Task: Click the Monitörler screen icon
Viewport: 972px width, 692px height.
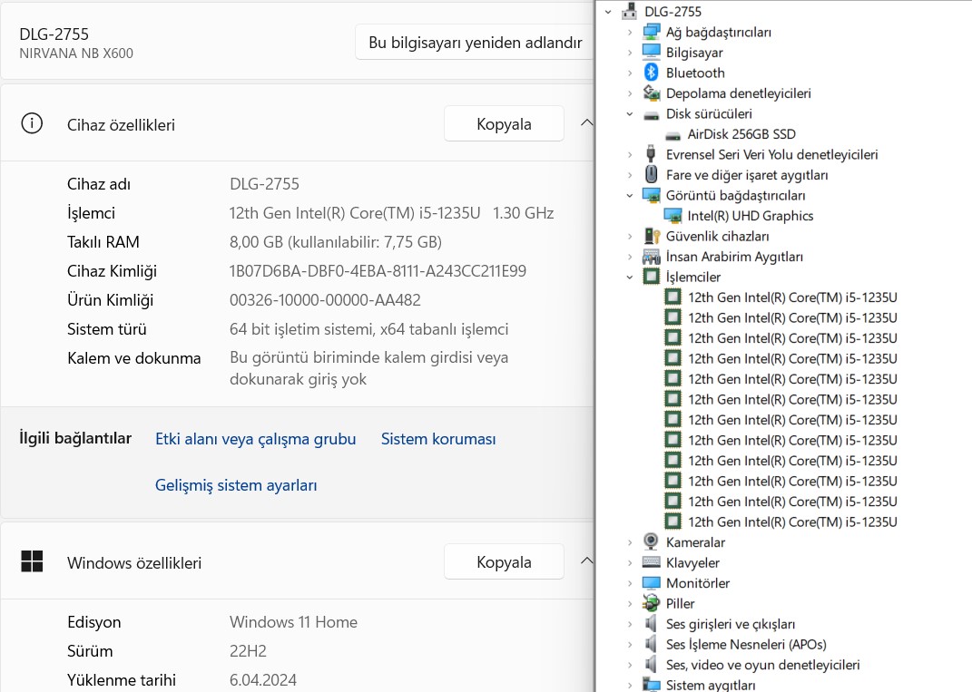Action: 651,583
